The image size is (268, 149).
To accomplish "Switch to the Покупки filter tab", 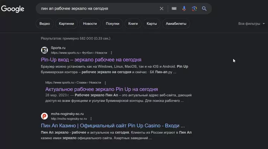I will point(113,24).
